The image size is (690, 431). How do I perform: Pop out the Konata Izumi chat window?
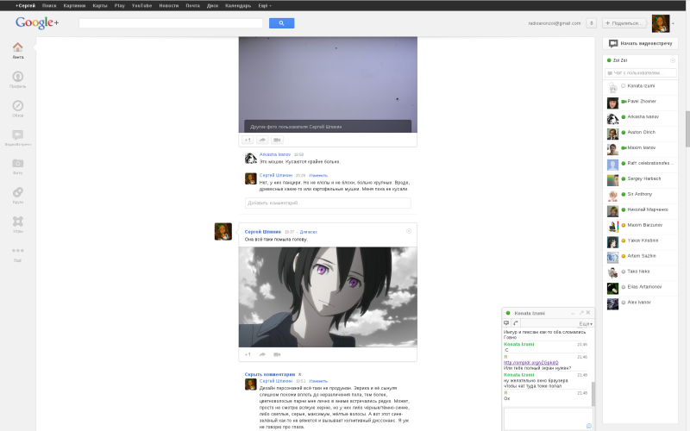(x=581, y=313)
